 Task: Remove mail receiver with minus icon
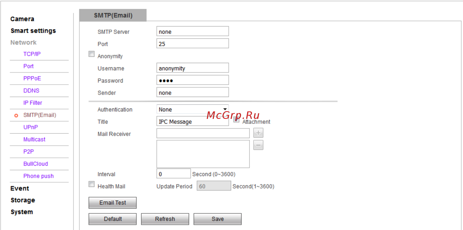click(258, 145)
